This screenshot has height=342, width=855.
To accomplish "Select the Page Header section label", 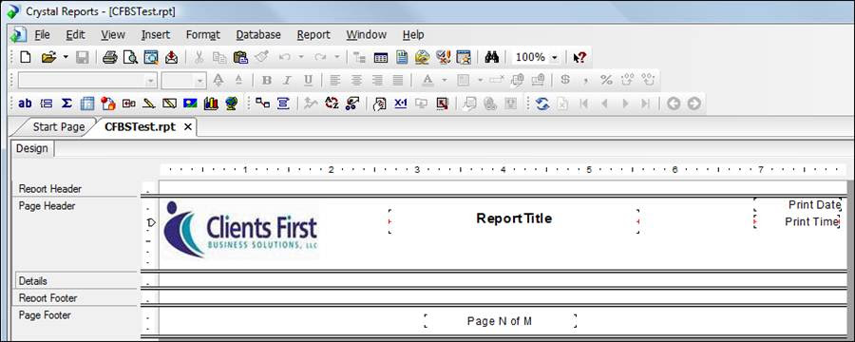I will [47, 205].
